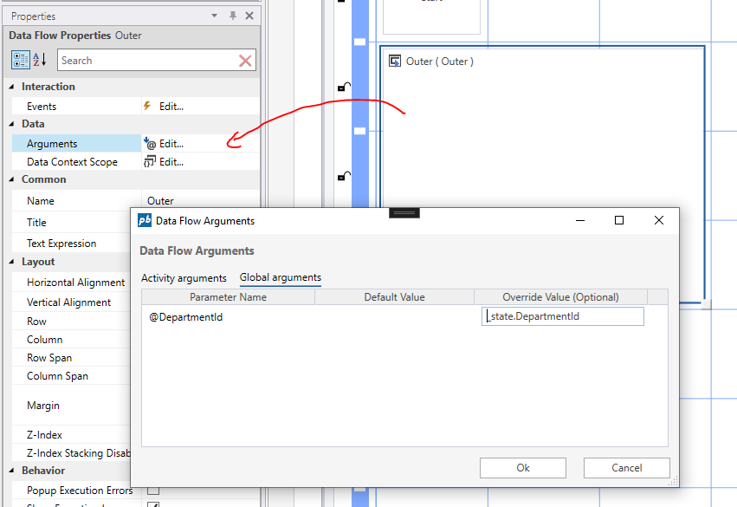
Task: Click the Outer data flow icon on canvas
Action: pyautogui.click(x=395, y=62)
